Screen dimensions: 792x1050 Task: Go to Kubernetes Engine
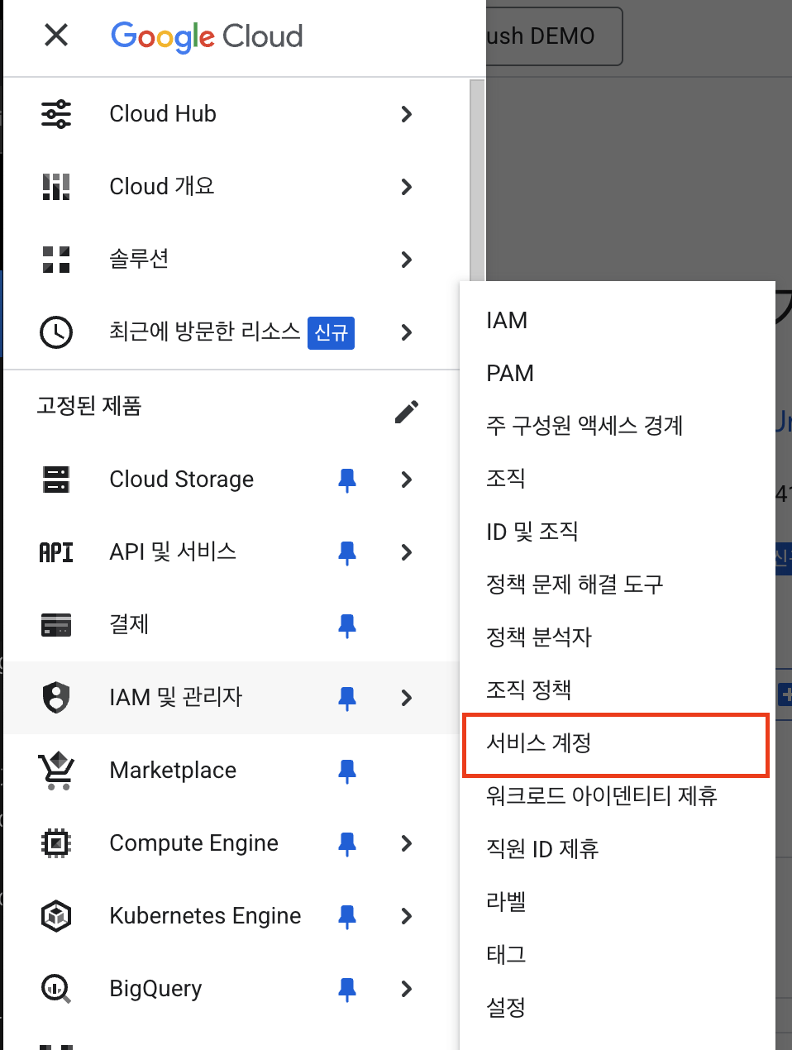(x=205, y=916)
